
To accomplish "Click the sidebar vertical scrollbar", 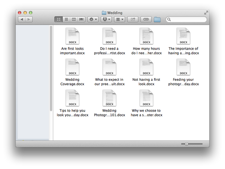I will click(x=51, y=68).
